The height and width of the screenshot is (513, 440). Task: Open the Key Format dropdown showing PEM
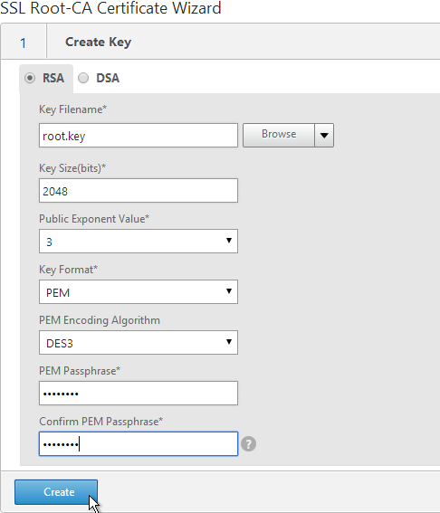click(139, 292)
